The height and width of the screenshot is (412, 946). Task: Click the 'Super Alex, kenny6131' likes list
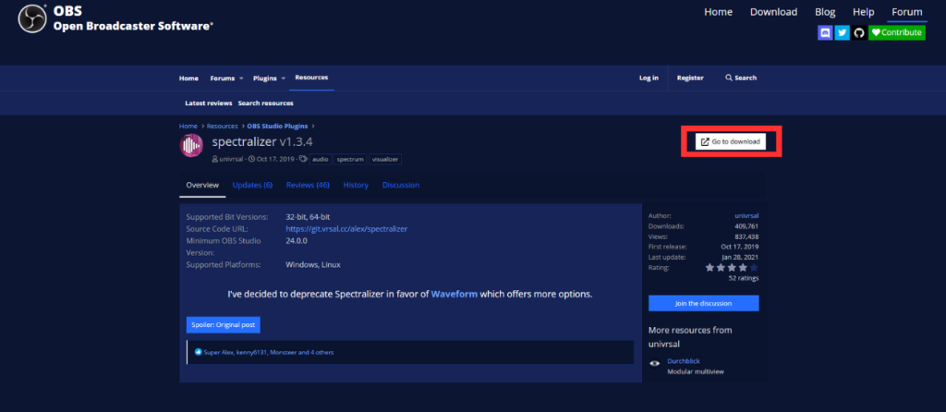[269, 352]
